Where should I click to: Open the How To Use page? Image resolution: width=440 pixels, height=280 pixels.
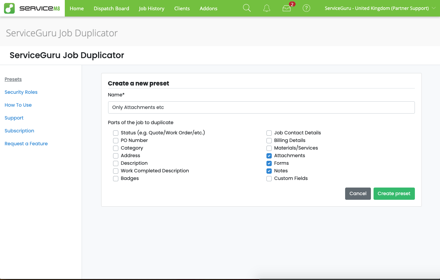[x=18, y=105]
